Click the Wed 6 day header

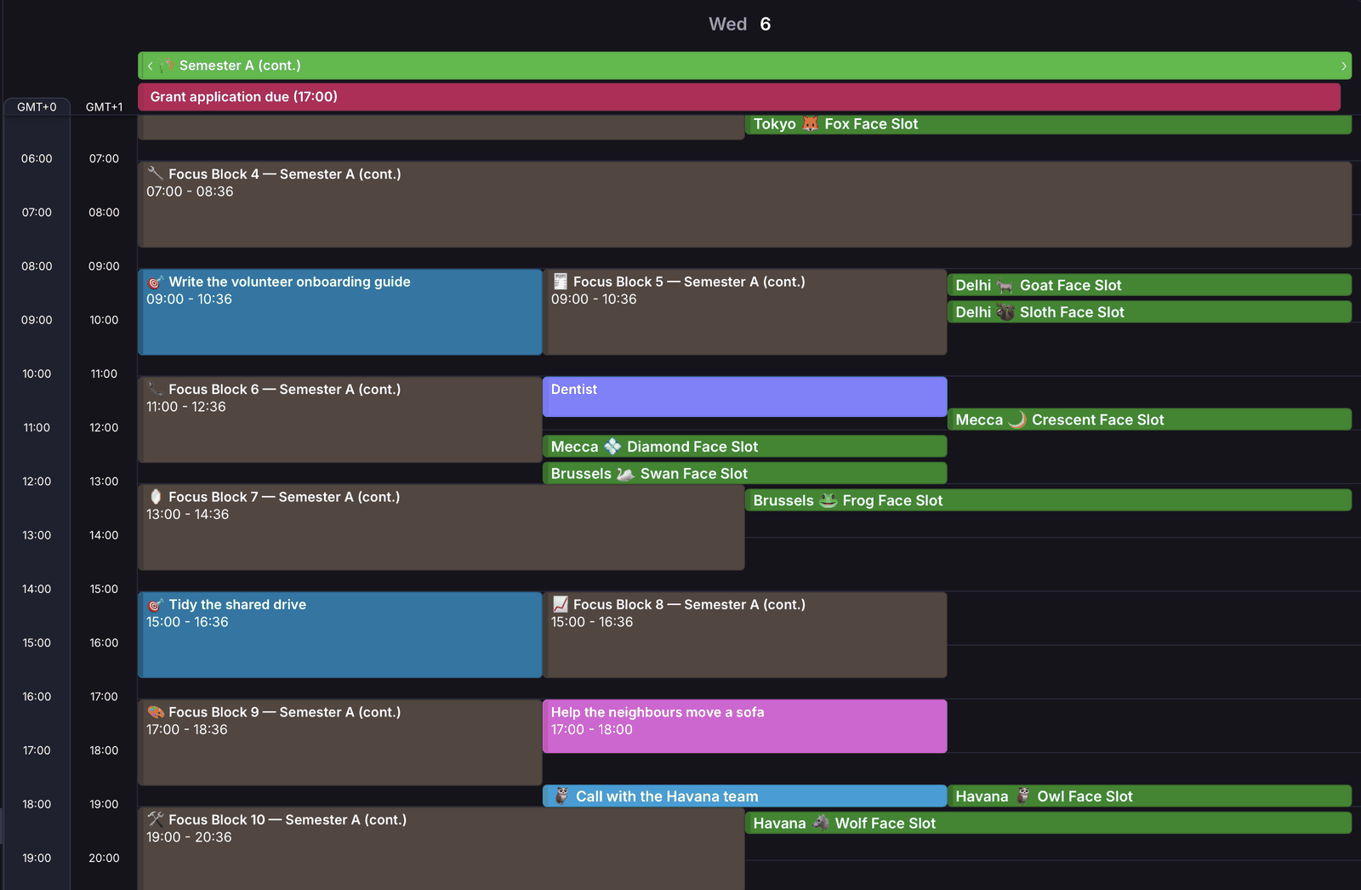[740, 24]
